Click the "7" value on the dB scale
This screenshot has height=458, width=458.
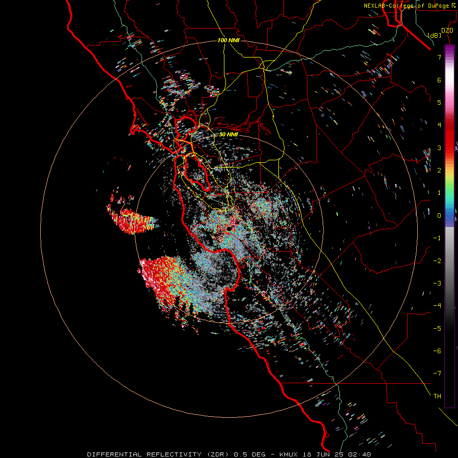pos(439,57)
